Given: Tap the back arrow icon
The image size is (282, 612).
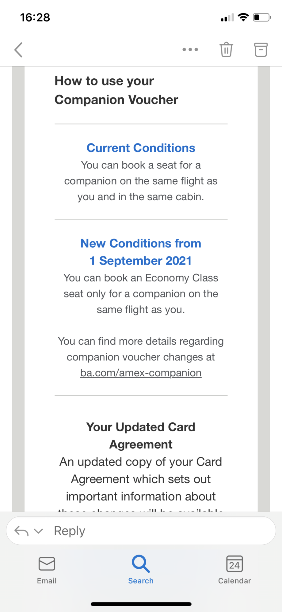Looking at the screenshot, I should point(18,50).
